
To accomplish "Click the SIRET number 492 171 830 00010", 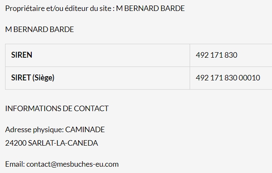I will coord(228,78).
